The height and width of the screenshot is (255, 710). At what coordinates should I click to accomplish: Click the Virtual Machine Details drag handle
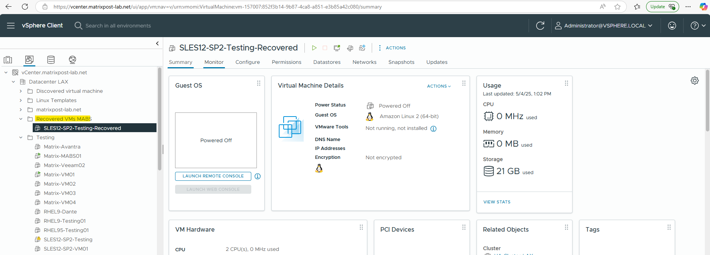(464, 84)
